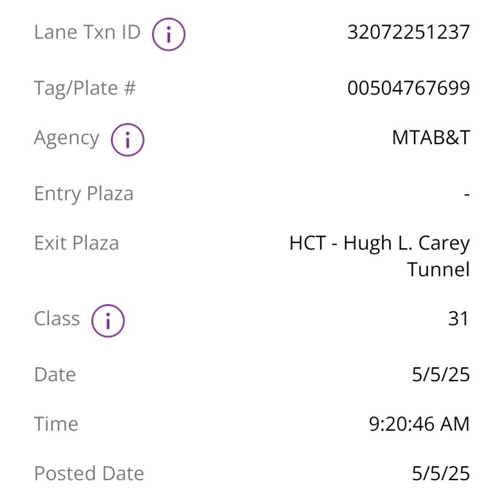Click the Entry Plaza dash value
This screenshot has height=504, width=504.
tap(467, 195)
